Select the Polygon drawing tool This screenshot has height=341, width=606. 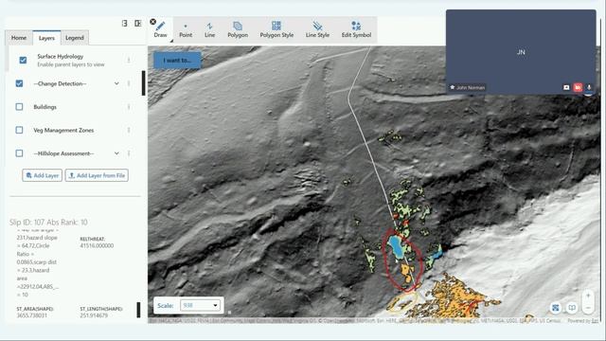238,29
